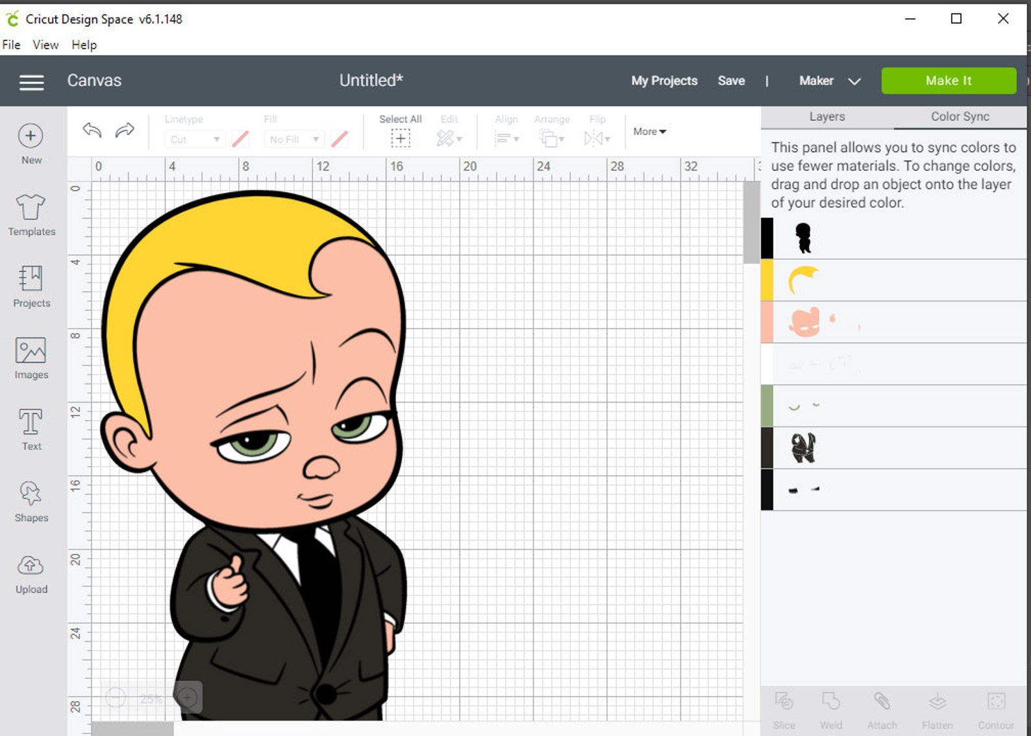Redo with the Redo arrow
The height and width of the screenshot is (736, 1031).
[x=125, y=130]
